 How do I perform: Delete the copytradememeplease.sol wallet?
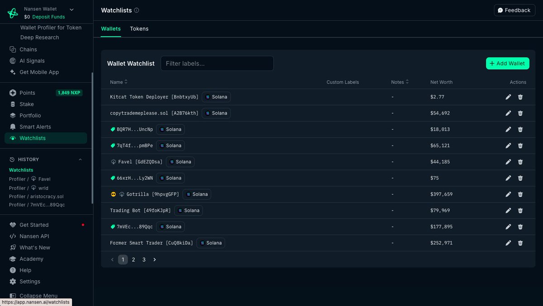coord(520,113)
